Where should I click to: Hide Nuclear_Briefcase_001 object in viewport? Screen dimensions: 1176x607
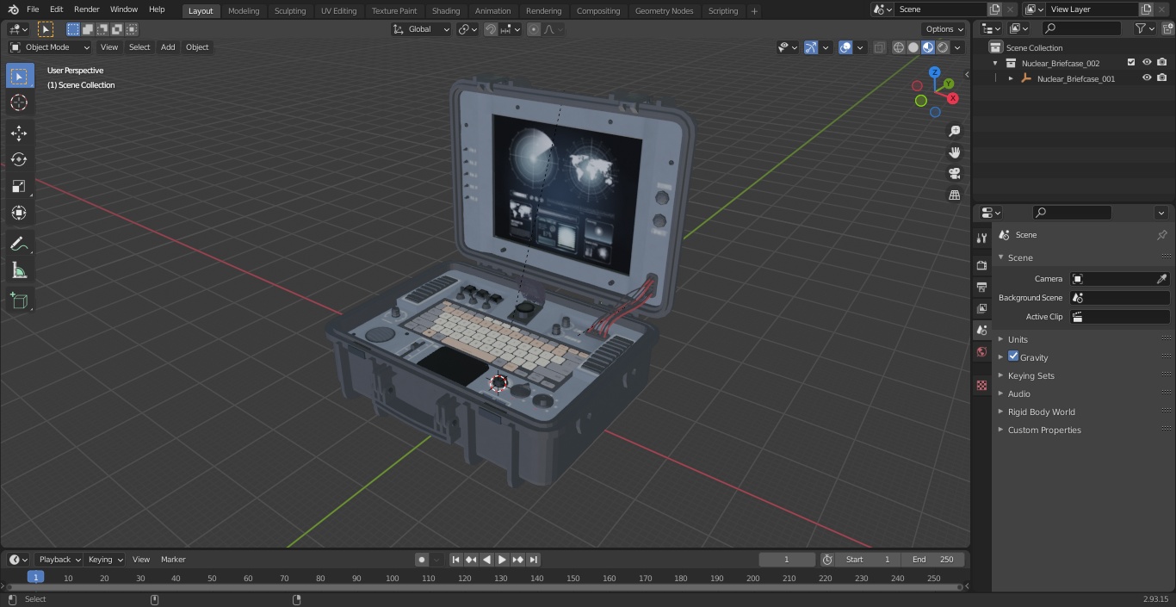(x=1147, y=78)
